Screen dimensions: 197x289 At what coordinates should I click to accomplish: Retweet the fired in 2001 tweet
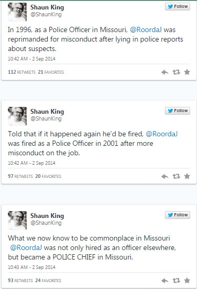click(x=176, y=176)
